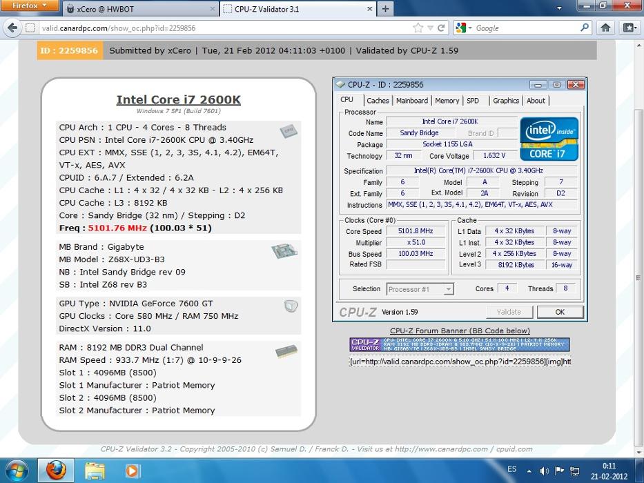Screen dimensions: 644x483
Task: Click the OK button in CPU-Z
Action: click(x=560, y=312)
